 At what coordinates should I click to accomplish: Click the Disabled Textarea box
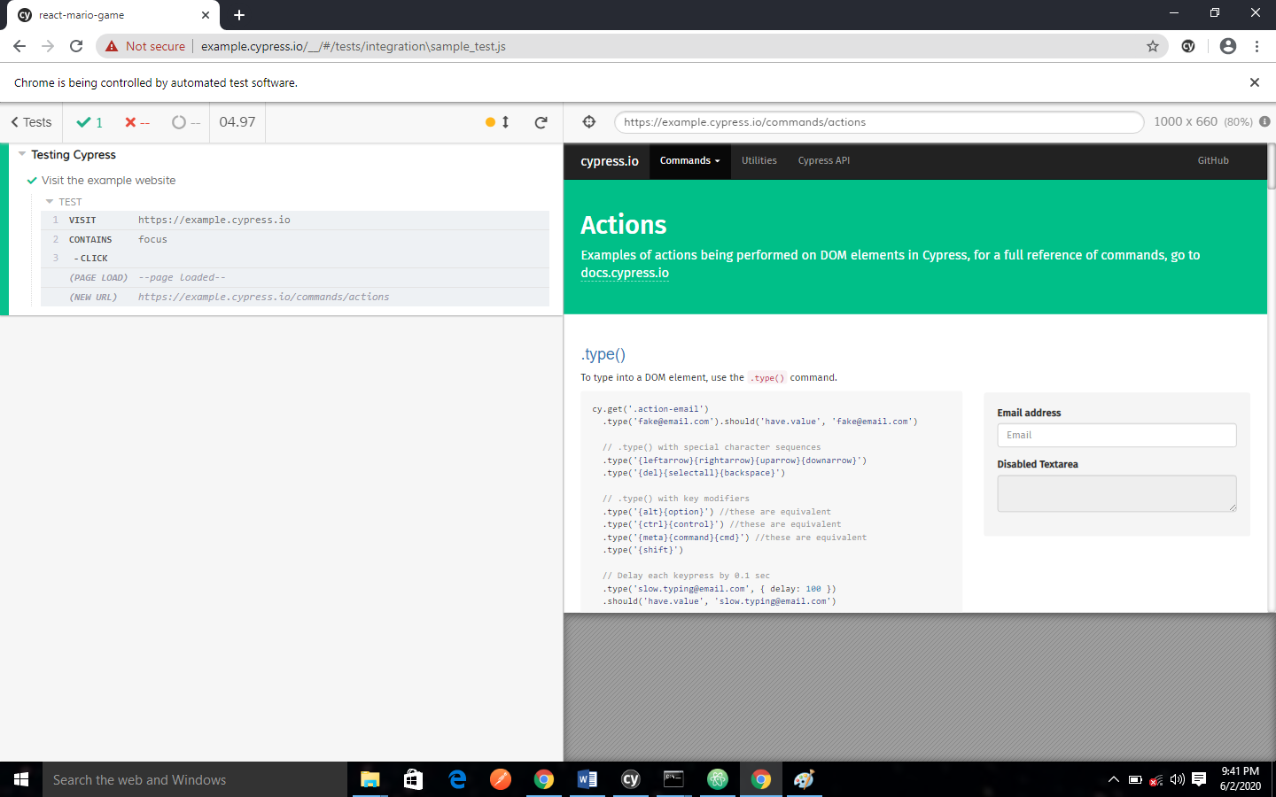1116,493
